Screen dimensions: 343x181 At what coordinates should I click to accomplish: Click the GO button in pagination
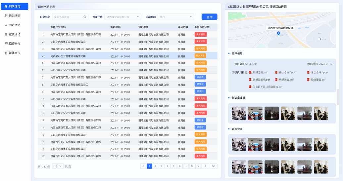(x=214, y=166)
